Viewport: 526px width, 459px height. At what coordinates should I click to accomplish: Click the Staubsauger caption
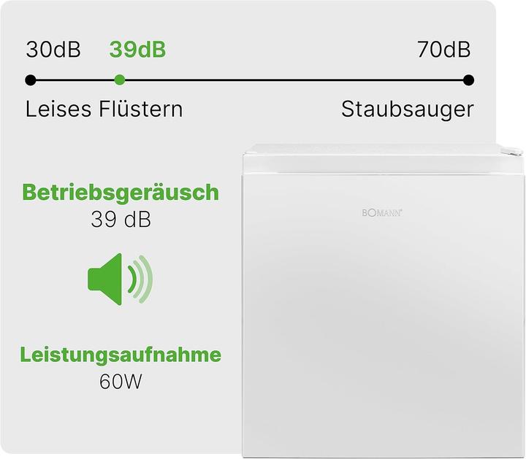pyautogui.click(x=407, y=109)
